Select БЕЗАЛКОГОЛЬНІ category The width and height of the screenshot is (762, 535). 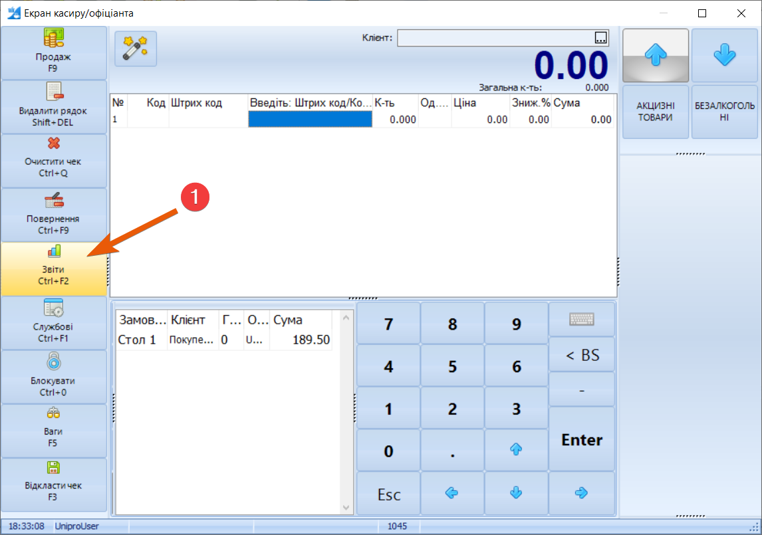point(724,112)
